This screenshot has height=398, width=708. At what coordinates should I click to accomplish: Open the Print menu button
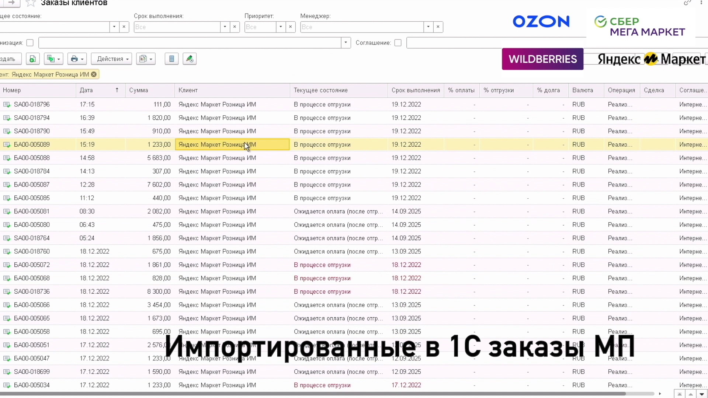(x=77, y=59)
